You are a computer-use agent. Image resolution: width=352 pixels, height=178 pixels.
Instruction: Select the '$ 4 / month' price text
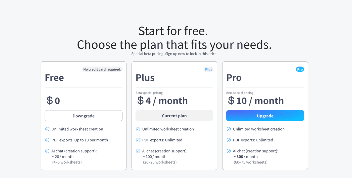162,101
